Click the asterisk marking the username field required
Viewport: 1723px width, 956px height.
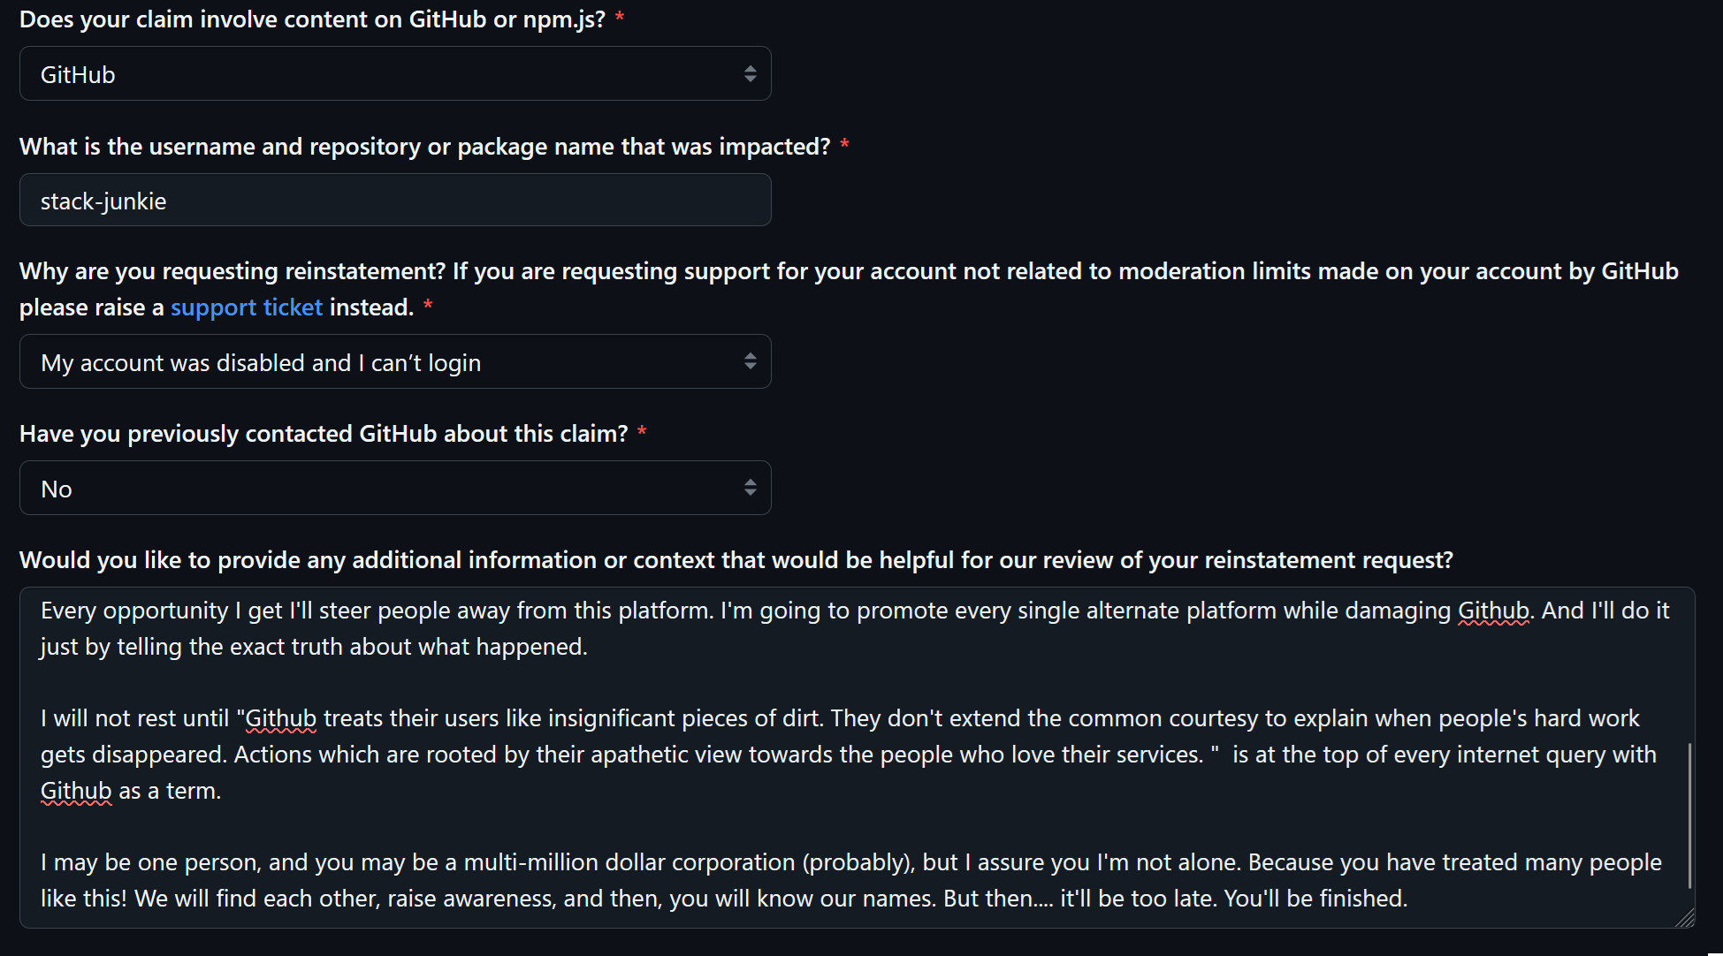coord(845,145)
